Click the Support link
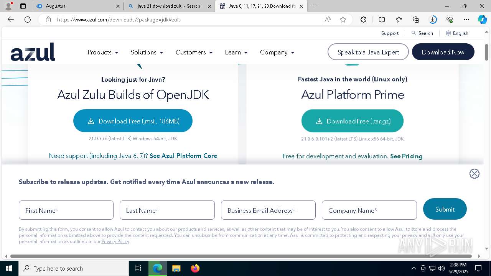 coord(390,33)
